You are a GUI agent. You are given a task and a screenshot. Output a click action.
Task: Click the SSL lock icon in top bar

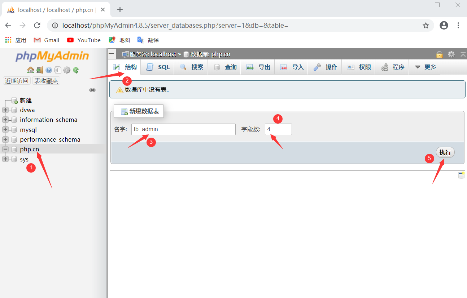pos(439,54)
